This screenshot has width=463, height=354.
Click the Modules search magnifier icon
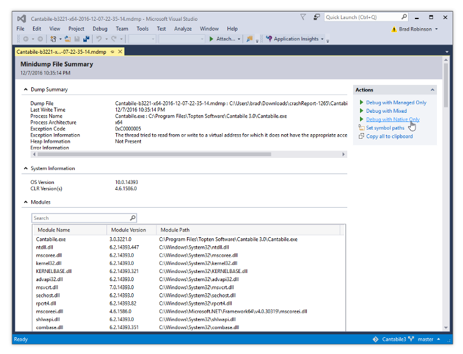coord(133,217)
